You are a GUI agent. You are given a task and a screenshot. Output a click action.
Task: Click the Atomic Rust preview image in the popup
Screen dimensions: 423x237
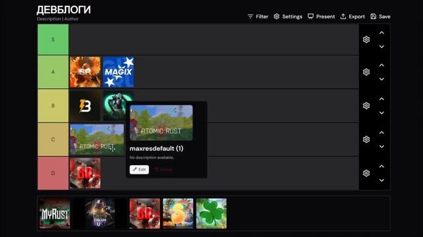pos(161,123)
